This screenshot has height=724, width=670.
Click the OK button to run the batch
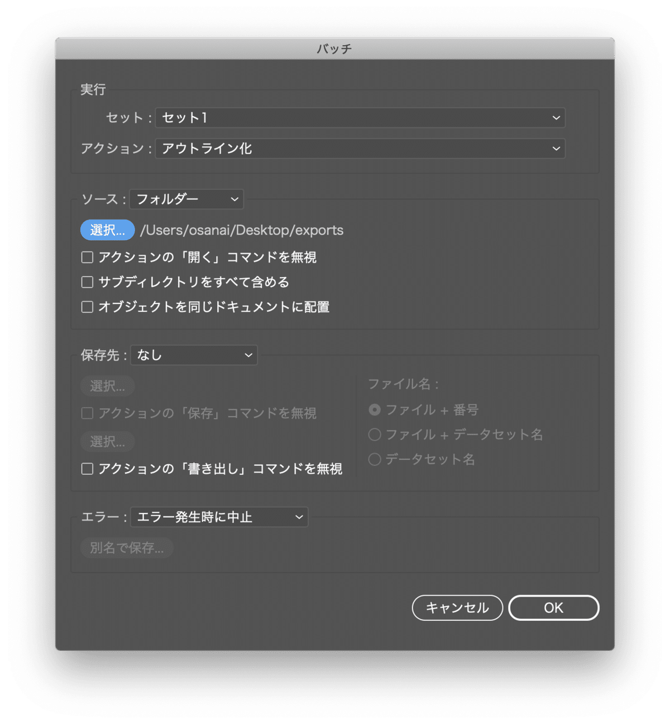[x=553, y=608]
